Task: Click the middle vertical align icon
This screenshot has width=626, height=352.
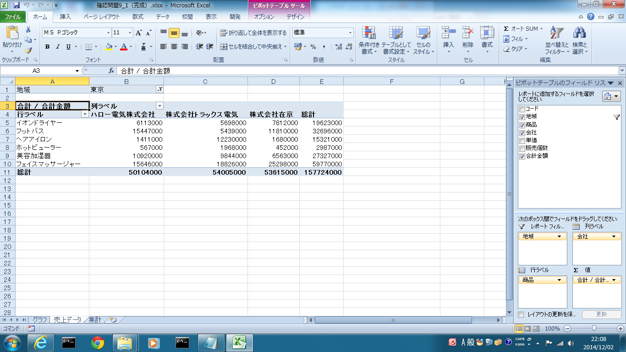Action: click(174, 33)
